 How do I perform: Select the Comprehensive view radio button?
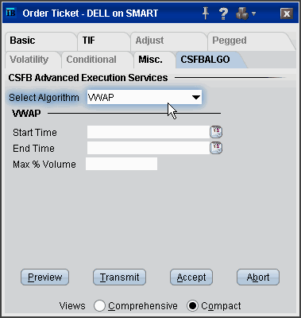(x=99, y=305)
